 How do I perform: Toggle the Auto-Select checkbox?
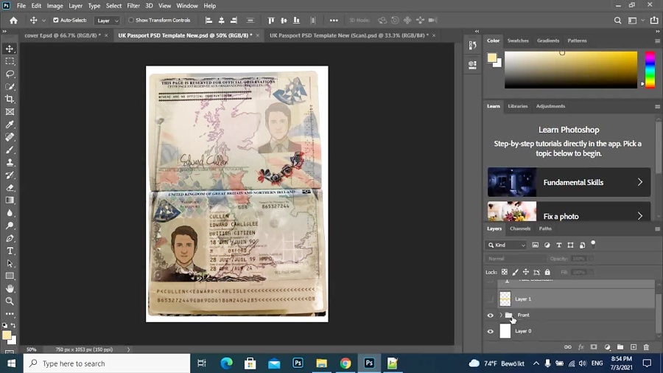click(x=56, y=21)
